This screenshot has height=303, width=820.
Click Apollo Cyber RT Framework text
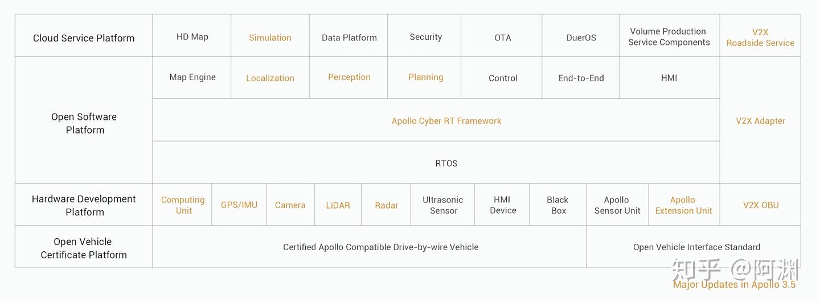pyautogui.click(x=446, y=121)
